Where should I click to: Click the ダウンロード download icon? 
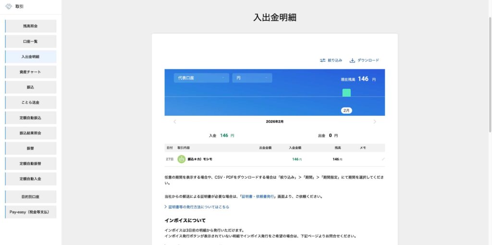click(x=352, y=61)
